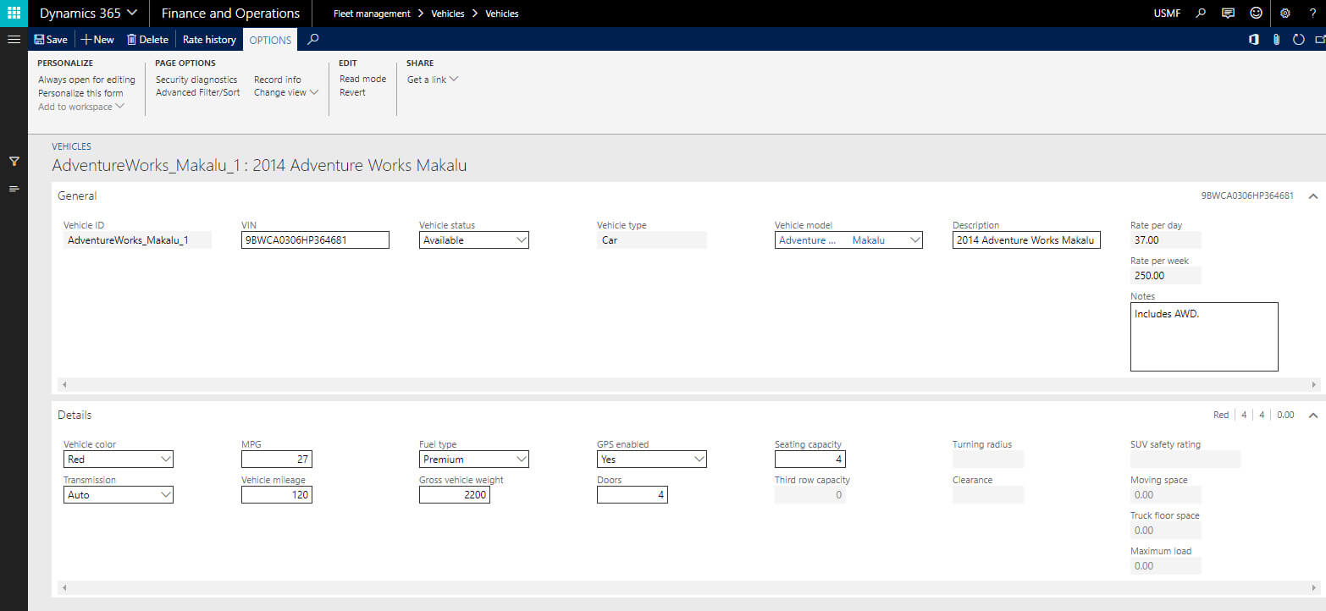Click the Vehicle mileage field

coord(277,495)
